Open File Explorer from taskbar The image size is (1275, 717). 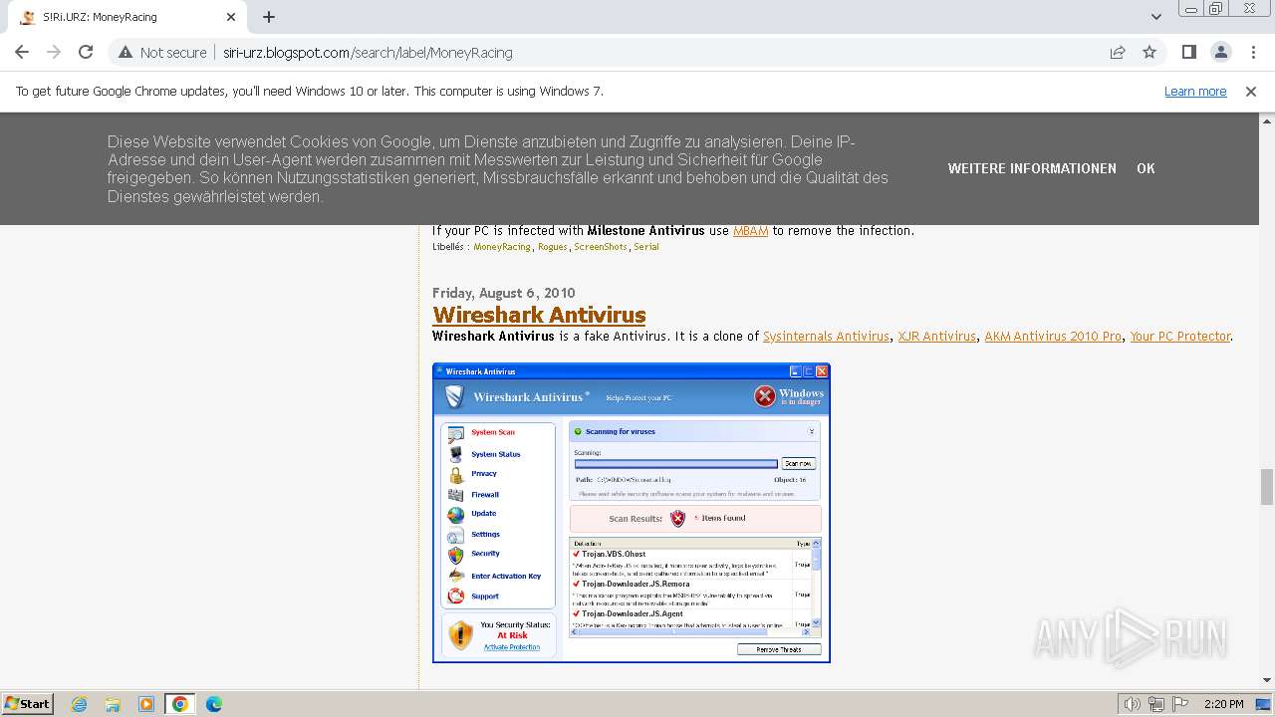113,704
